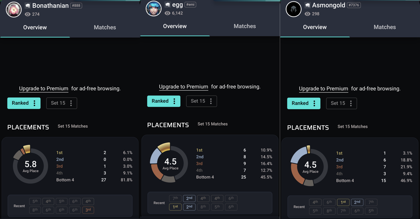Image resolution: width=420 pixels, height=219 pixels.
Task: Click the Recent label in Bonathanian's panel
Action: pyautogui.click(x=19, y=206)
